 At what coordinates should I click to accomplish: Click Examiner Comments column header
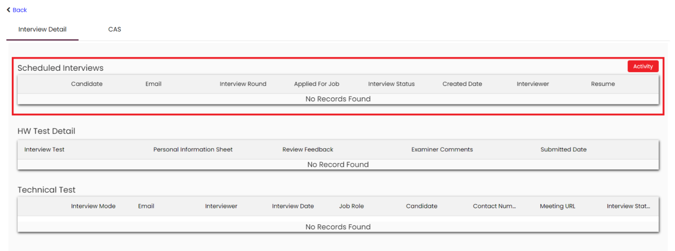[442, 150]
